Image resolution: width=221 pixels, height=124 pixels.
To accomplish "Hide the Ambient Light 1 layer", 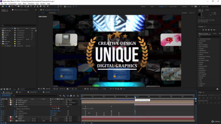I will (x=1, y=101).
